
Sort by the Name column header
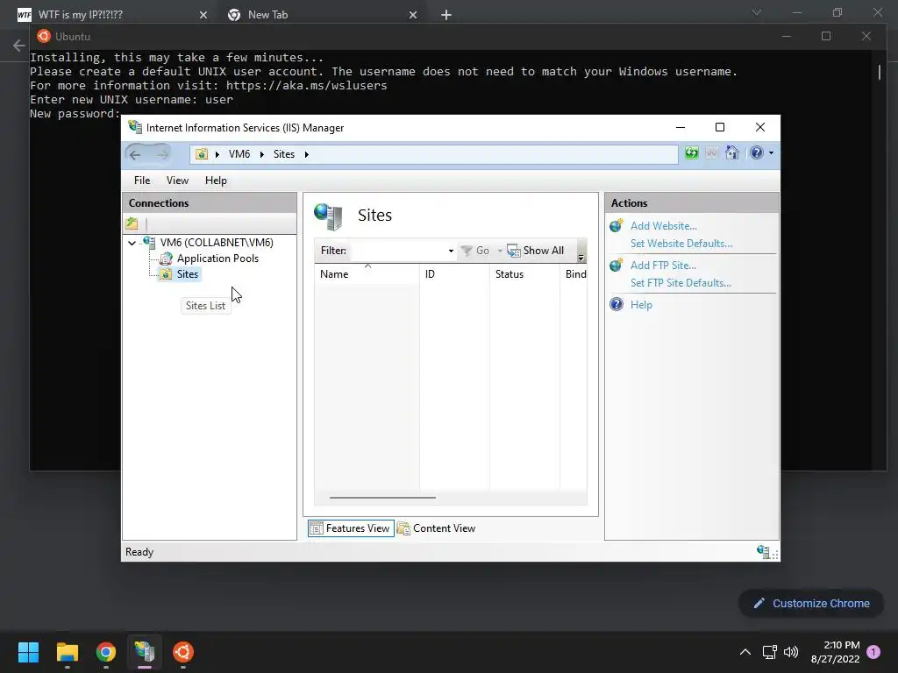(367, 274)
